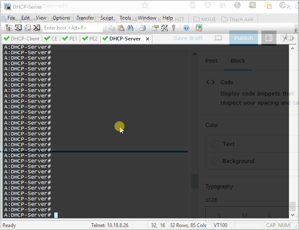
Task: Open the View menu
Action: coord(41,18)
